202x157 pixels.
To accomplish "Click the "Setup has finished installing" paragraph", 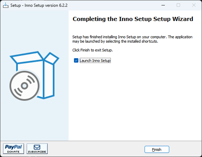I will click(x=132, y=39).
